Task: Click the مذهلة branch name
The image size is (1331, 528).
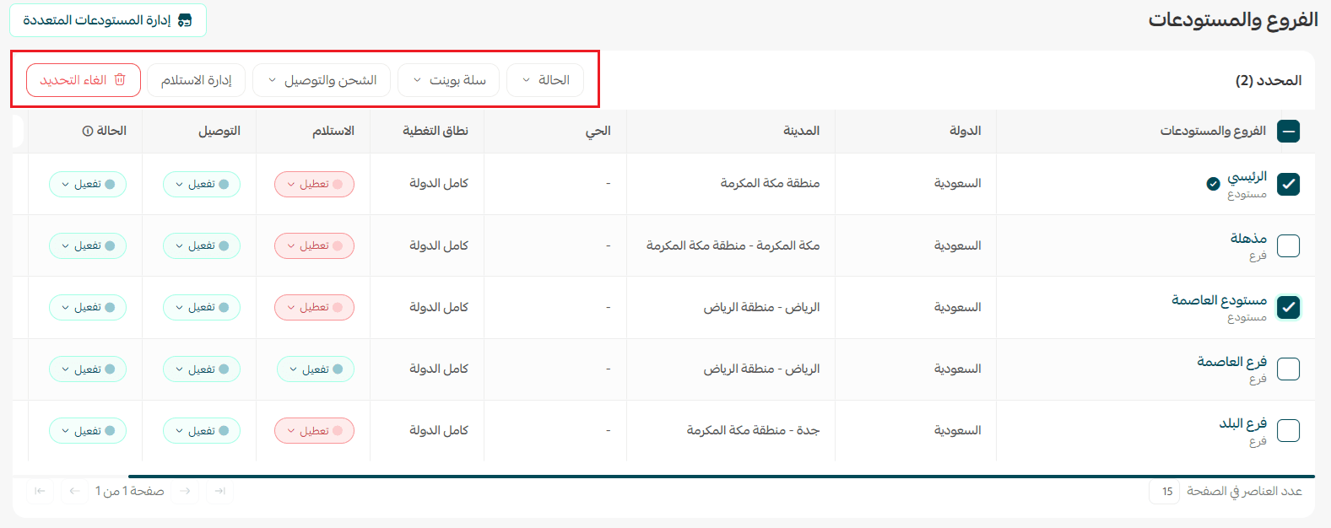Action: [1248, 239]
